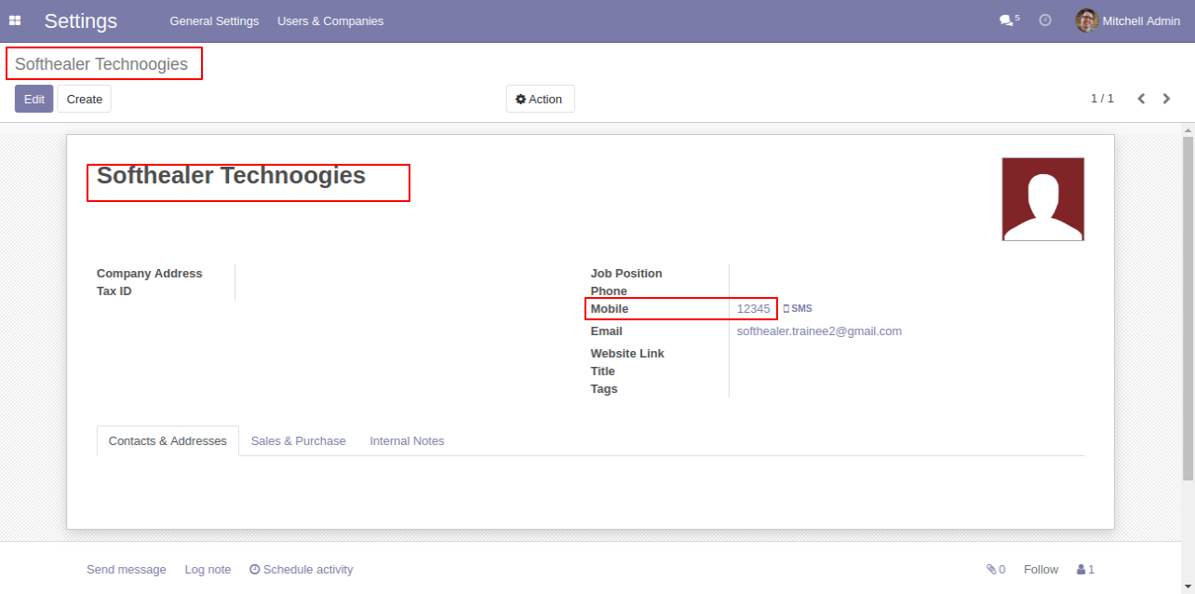Click the Website Link label
The width and height of the screenshot is (1195, 594).
pyautogui.click(x=627, y=354)
